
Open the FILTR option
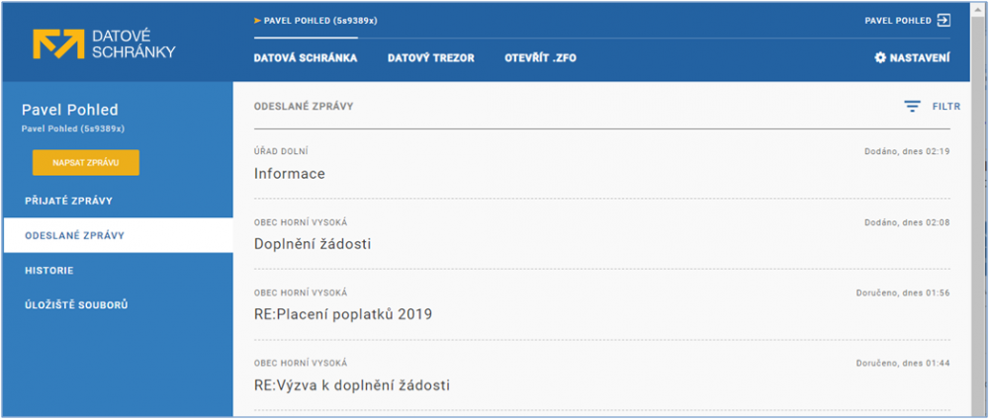coord(946,107)
